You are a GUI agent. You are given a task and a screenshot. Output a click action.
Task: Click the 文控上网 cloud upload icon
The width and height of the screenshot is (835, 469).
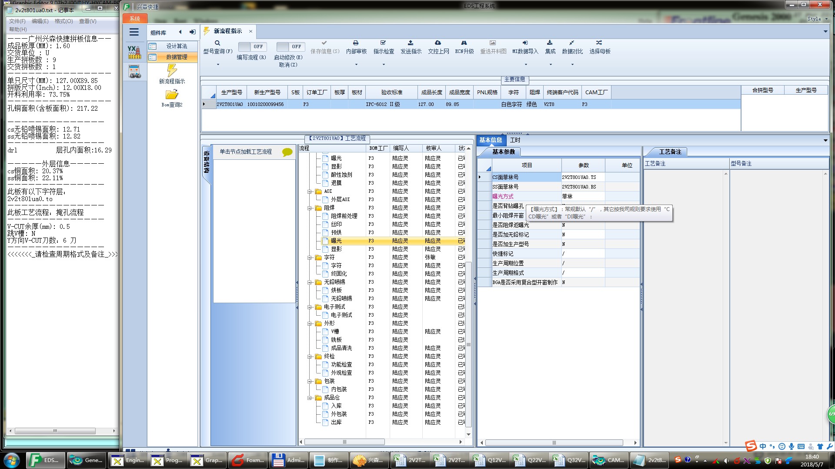[x=438, y=43]
